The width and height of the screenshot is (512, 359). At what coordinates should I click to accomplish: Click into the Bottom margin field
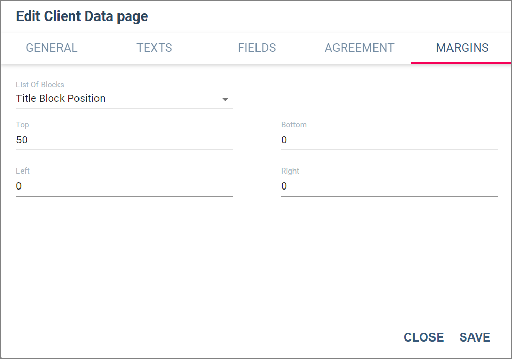389,140
